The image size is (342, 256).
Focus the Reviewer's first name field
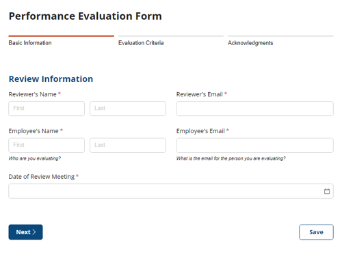[47, 109]
